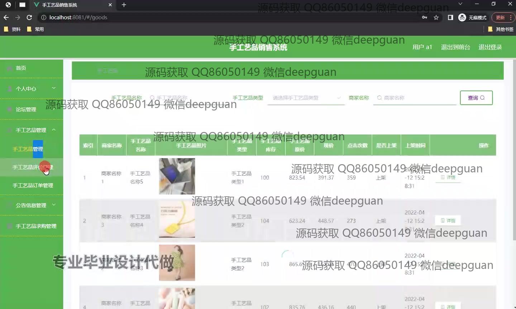Click the 上架时间 column header
This screenshot has height=309, width=516.
click(415, 145)
